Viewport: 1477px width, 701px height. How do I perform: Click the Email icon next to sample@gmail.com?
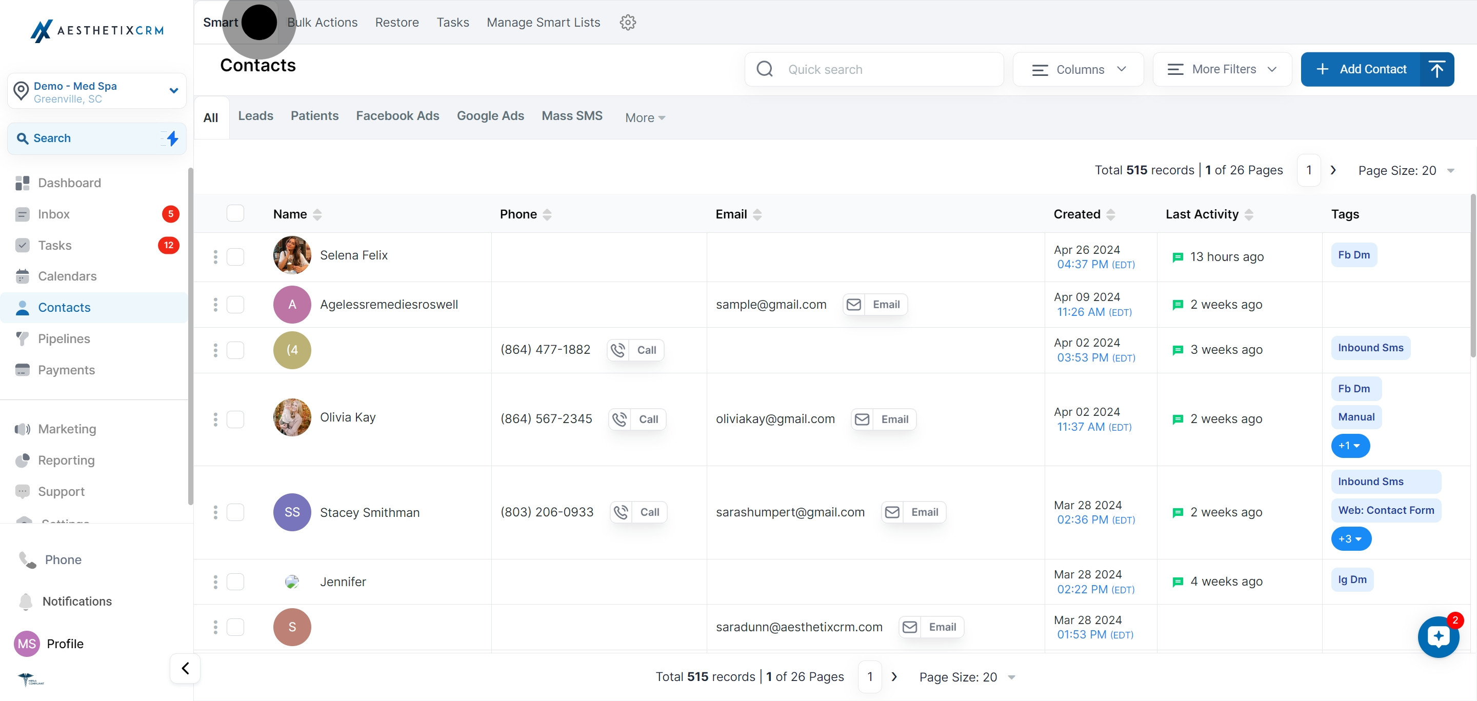coord(854,305)
